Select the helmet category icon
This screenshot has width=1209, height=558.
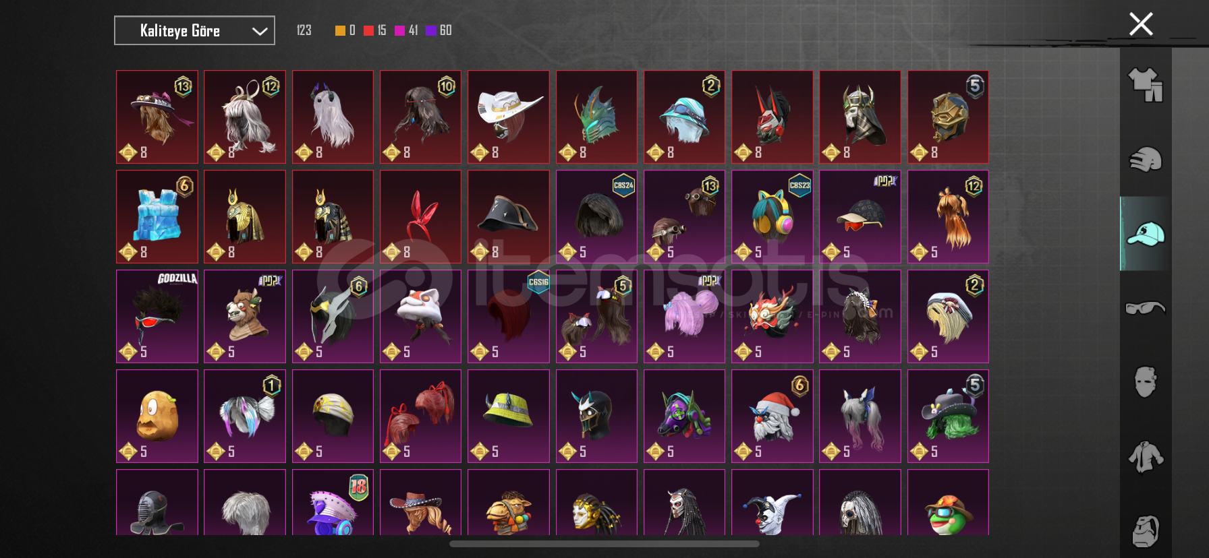point(1146,160)
